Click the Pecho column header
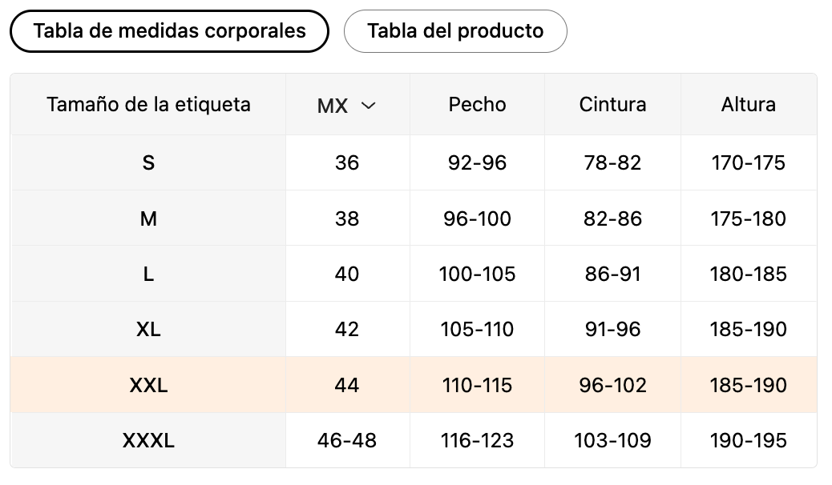This screenshot has width=832, height=485. click(477, 104)
